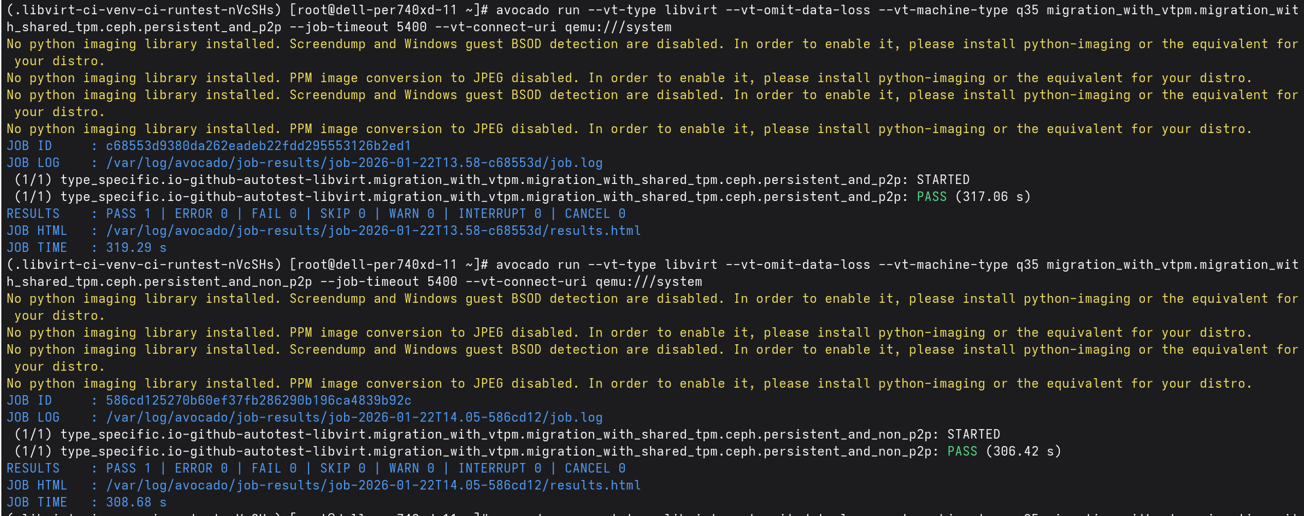Open results.html link for job c68553d

tap(373, 231)
